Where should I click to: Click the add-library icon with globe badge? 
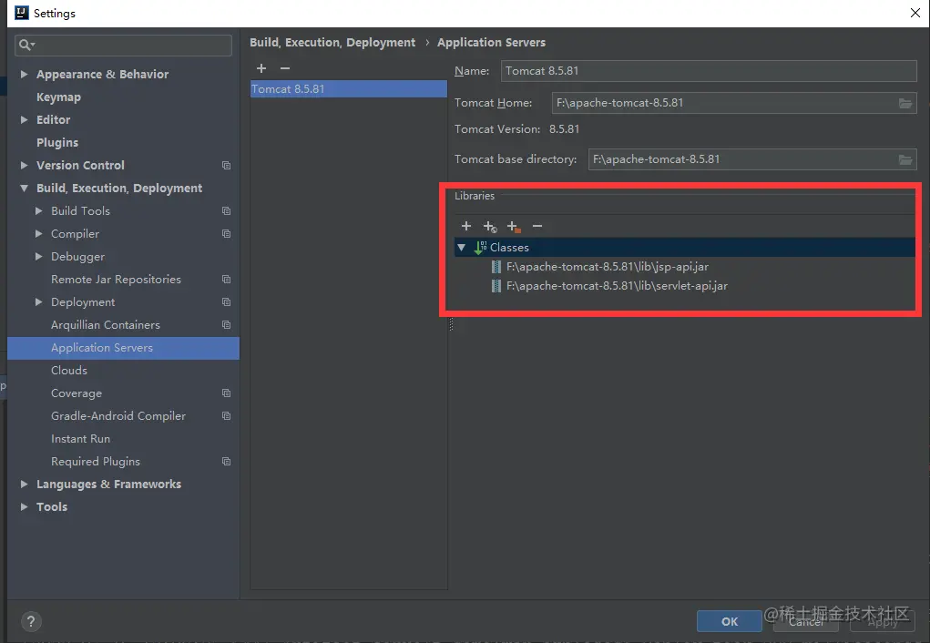coord(490,227)
